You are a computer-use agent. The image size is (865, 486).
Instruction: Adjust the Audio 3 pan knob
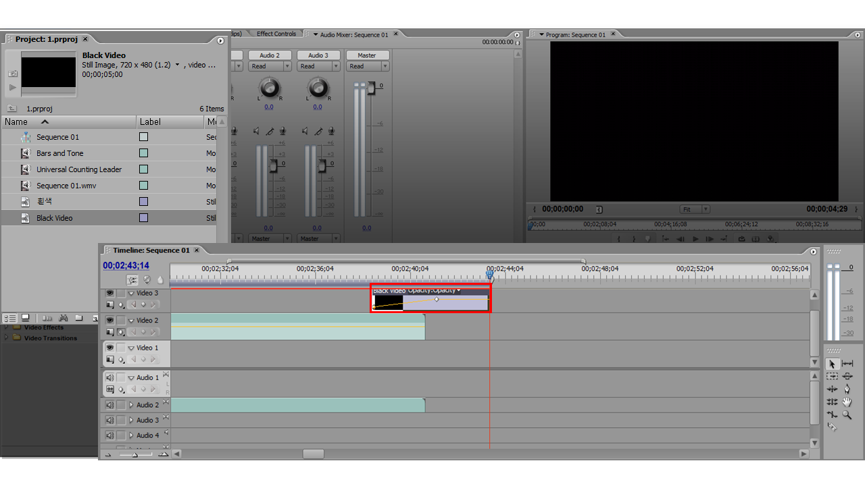318,88
